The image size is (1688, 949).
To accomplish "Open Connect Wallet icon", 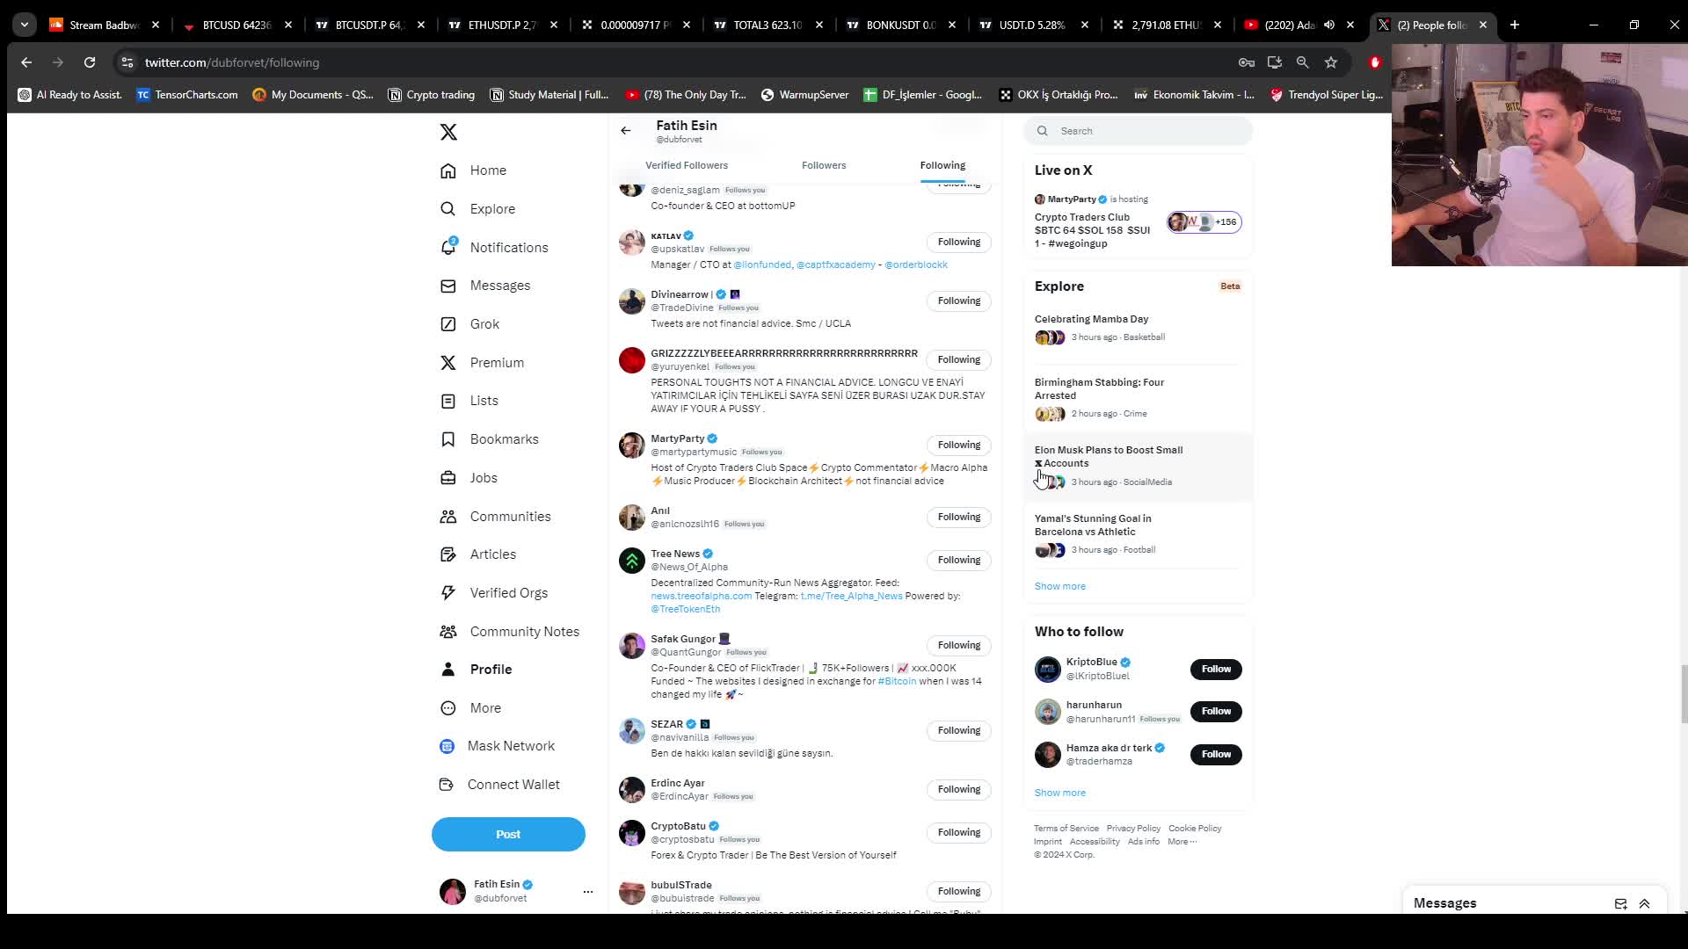I will click(x=447, y=785).
